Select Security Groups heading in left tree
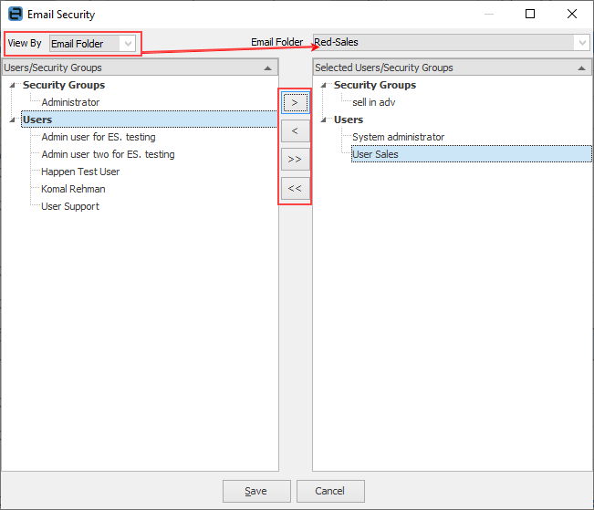The height and width of the screenshot is (510, 594). pos(64,85)
